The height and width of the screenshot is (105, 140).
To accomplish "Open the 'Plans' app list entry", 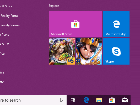I will click(x=4, y=35).
